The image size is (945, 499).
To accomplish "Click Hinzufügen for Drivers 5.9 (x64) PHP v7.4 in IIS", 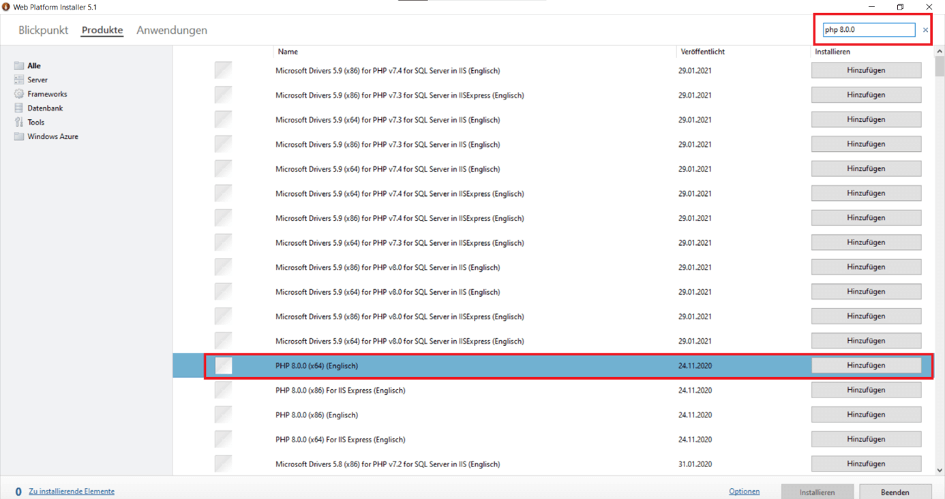I will [x=866, y=168].
